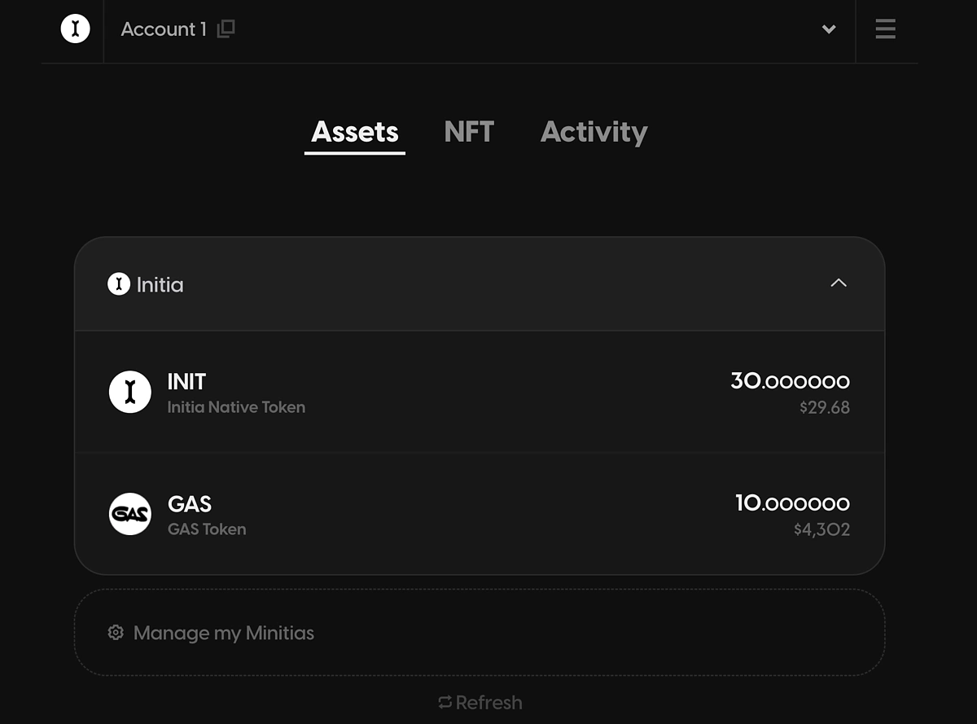Click the gear icon beside Manage my Minitias
The width and height of the screenshot is (977, 724).
click(x=116, y=633)
